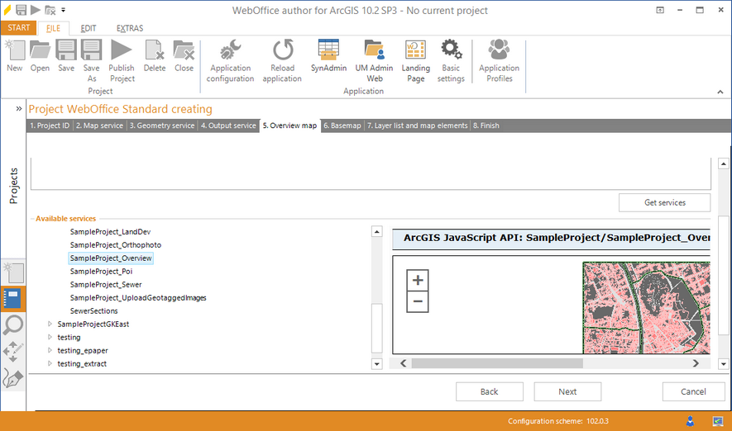Click the move arrows icon in sidebar
This screenshot has height=431, width=732.
coord(13,351)
